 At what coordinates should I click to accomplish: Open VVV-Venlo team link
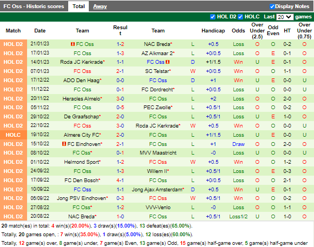[x=158, y=208]
